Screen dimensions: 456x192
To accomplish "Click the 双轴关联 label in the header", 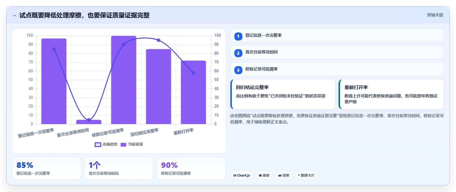I will point(435,15).
